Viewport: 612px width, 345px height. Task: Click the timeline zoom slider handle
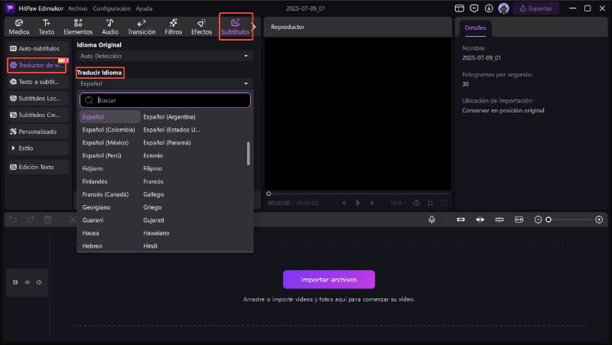pyautogui.click(x=549, y=220)
